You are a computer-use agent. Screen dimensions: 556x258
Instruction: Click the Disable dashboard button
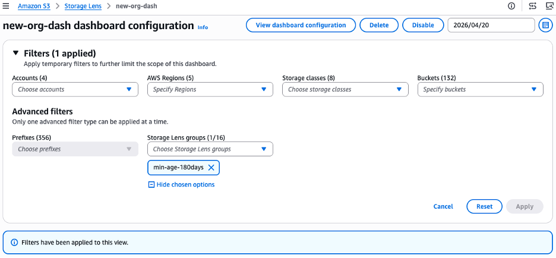(x=423, y=25)
